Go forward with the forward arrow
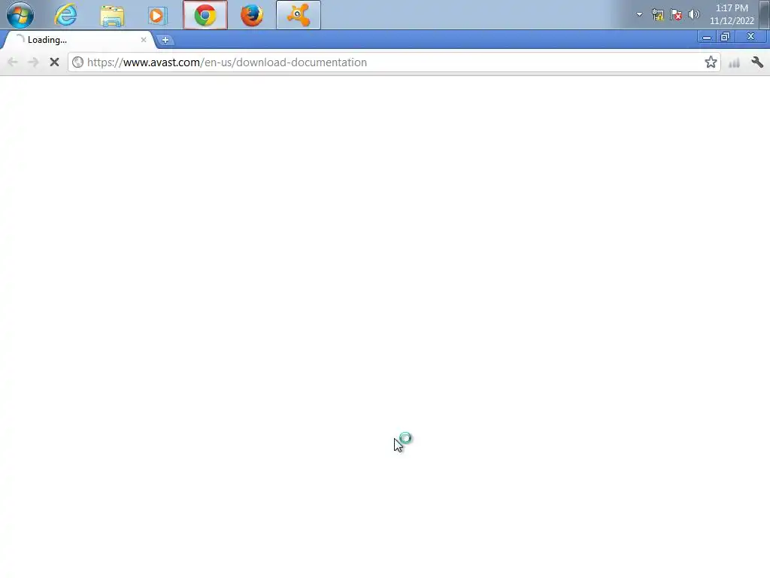 click(x=33, y=62)
